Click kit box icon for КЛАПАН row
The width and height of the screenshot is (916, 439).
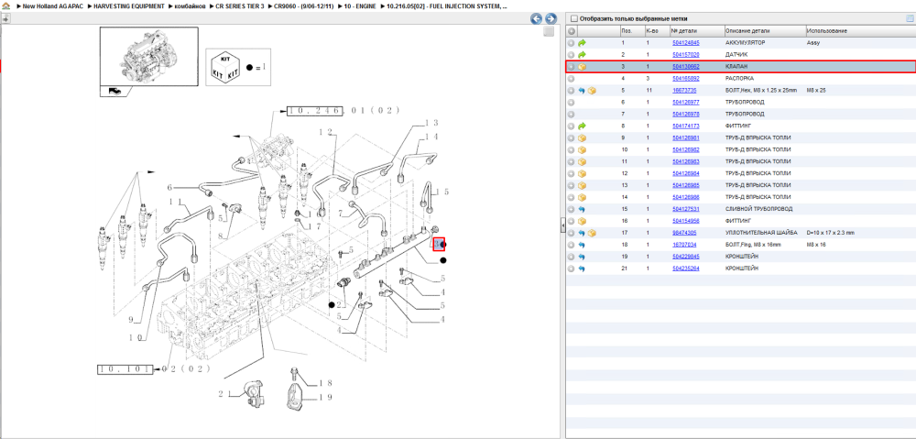pos(582,67)
